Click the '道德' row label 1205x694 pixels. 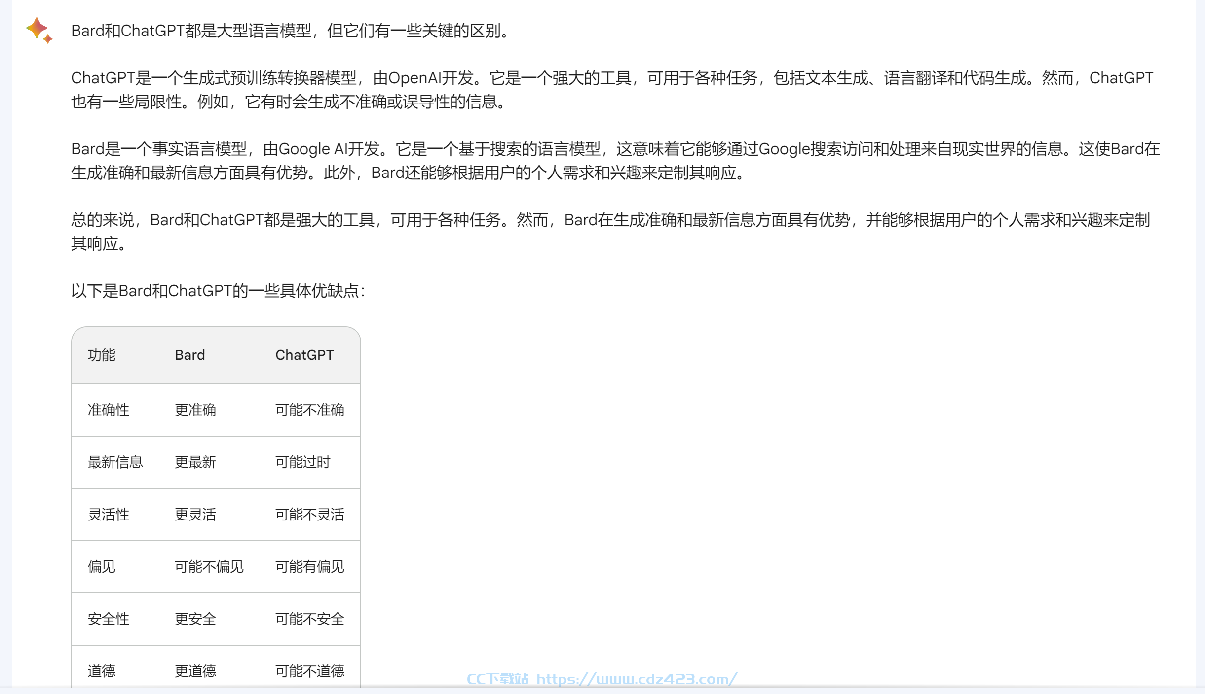102,671
